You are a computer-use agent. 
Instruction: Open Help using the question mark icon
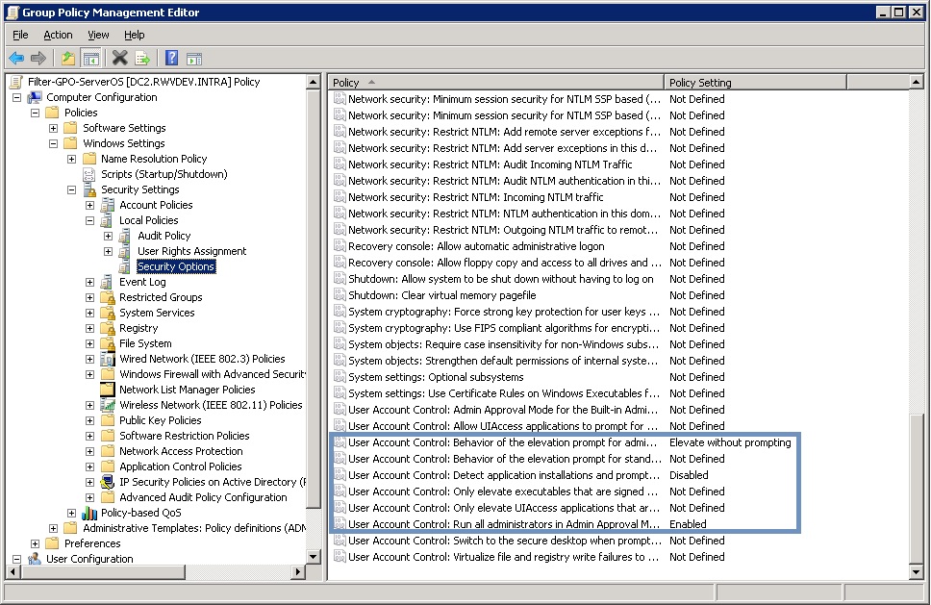coord(170,57)
